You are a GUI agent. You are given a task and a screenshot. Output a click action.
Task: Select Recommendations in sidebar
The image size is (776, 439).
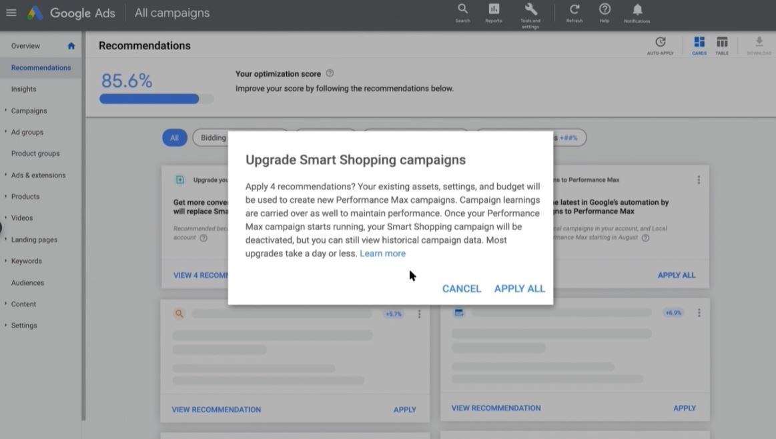(41, 68)
